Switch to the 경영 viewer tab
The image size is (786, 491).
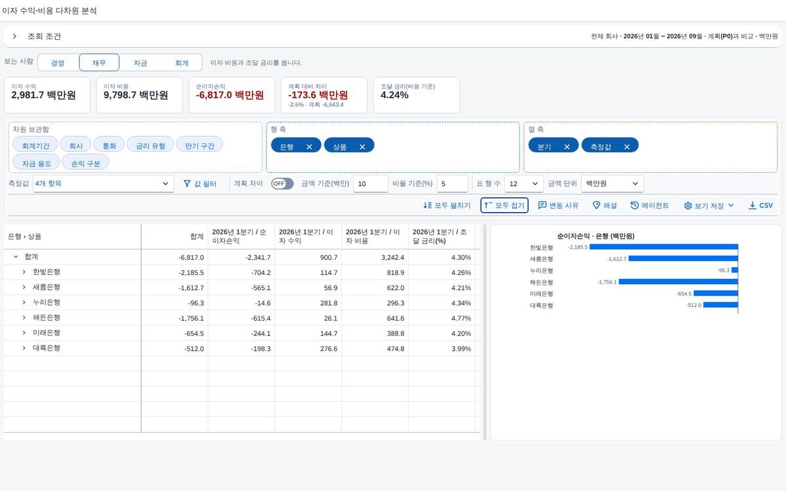58,63
